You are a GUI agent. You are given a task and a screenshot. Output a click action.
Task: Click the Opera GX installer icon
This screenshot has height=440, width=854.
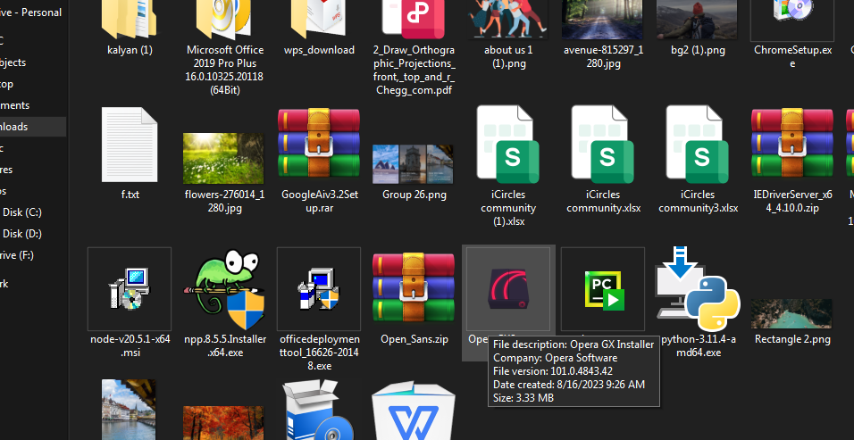coord(508,289)
